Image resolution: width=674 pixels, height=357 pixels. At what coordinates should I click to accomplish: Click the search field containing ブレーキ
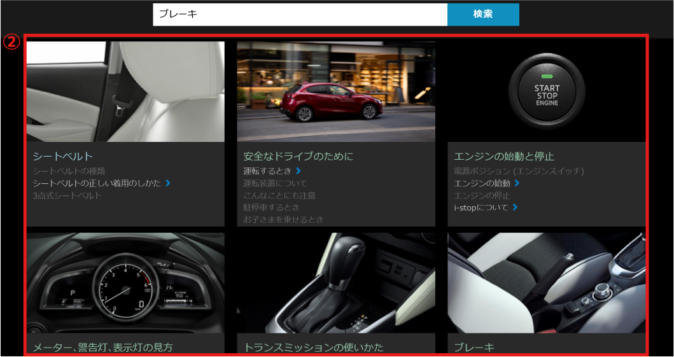299,14
